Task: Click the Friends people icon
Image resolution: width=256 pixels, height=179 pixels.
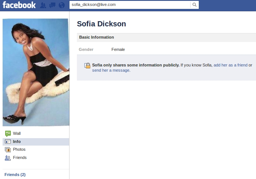Action: pos(8,158)
